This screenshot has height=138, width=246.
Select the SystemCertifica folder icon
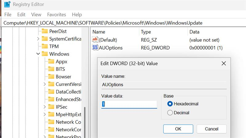point(45,39)
